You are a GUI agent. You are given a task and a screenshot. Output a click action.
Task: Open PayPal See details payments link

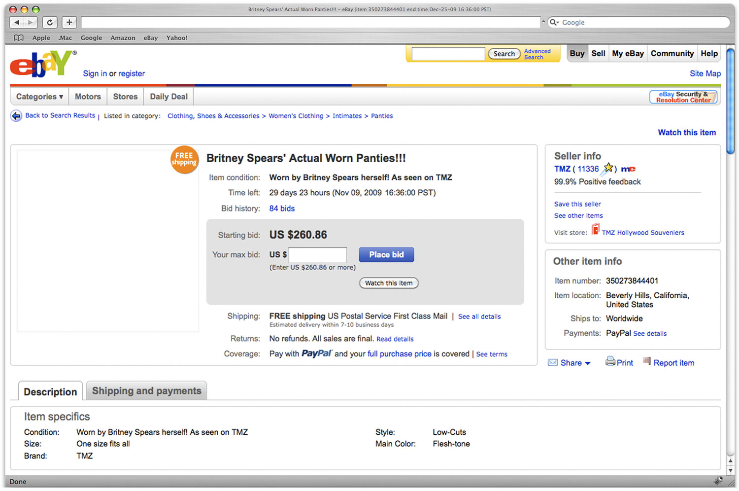650,334
